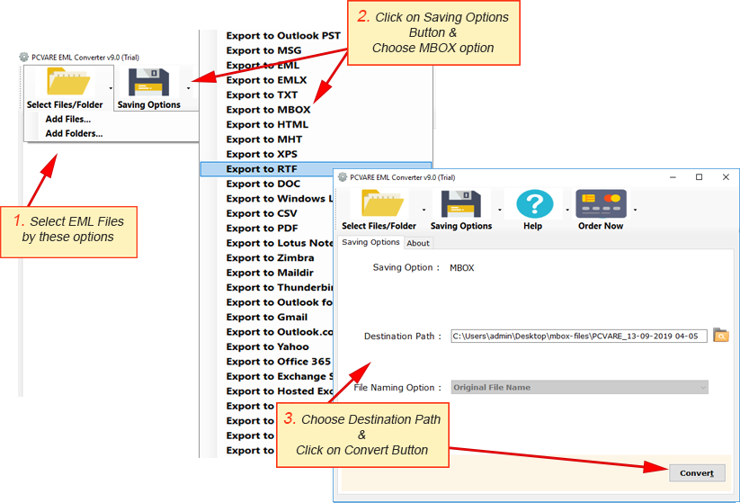Click the Select Files/Folder icon in front window
The height and width of the screenshot is (503, 740).
click(382, 203)
